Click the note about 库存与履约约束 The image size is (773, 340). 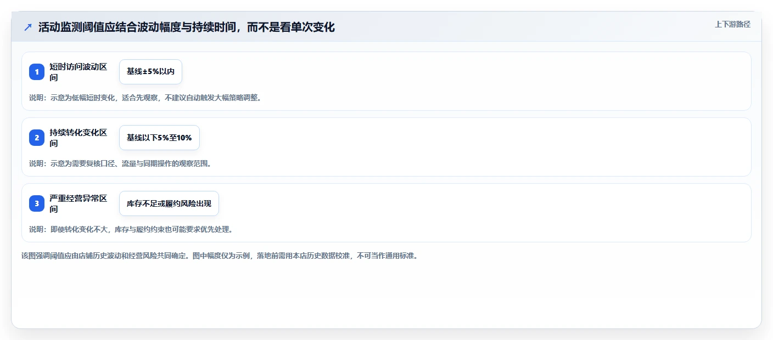[x=131, y=229]
